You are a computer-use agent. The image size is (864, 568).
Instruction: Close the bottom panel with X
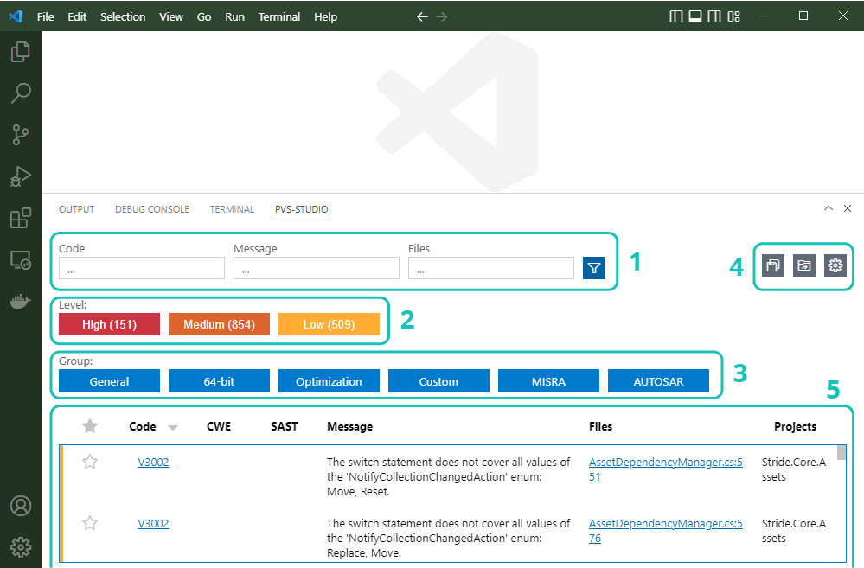pos(848,208)
